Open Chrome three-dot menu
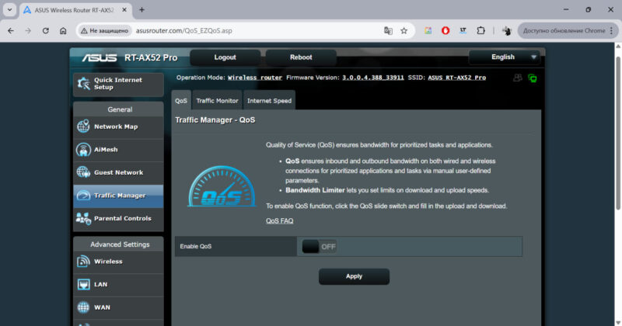 611,30
